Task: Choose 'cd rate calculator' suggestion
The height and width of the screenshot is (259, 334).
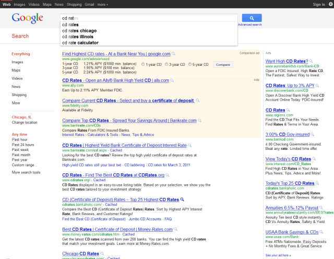Action: (149, 43)
